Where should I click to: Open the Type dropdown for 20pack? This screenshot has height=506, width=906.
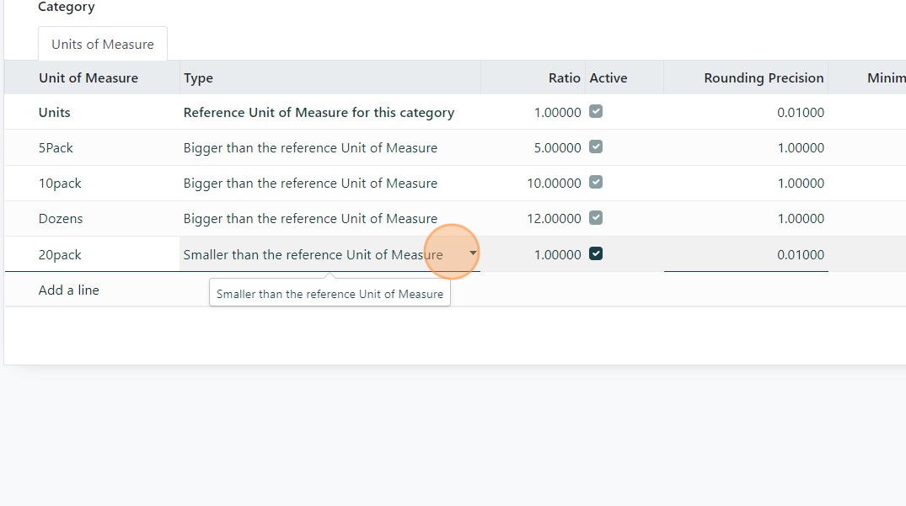(x=473, y=253)
